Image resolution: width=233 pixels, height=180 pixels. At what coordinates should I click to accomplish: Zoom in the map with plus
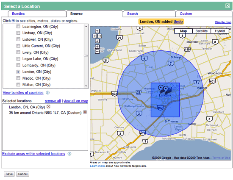97,47
